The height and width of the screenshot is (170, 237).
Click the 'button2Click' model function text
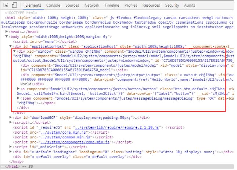coord(105,93)
